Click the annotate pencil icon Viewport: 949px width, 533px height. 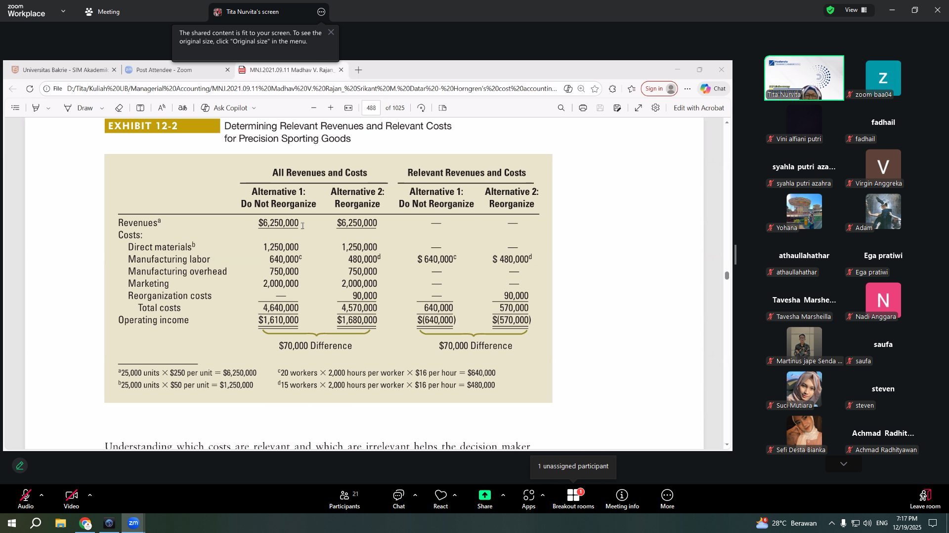(20, 465)
